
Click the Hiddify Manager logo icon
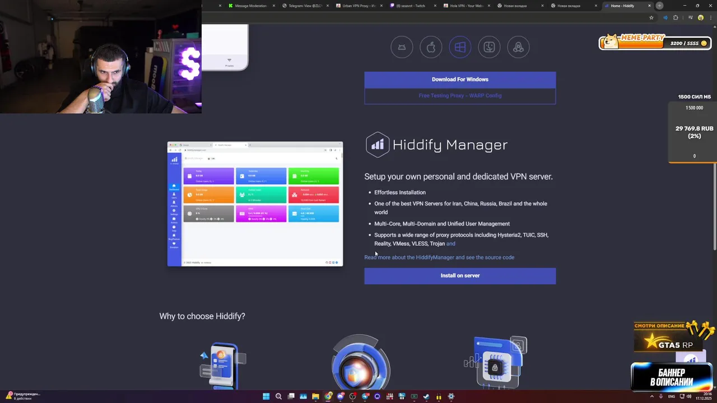tap(378, 144)
